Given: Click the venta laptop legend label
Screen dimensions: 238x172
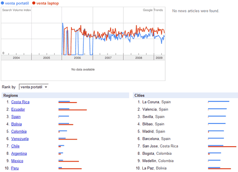Looking at the screenshot, I should pos(48,3).
